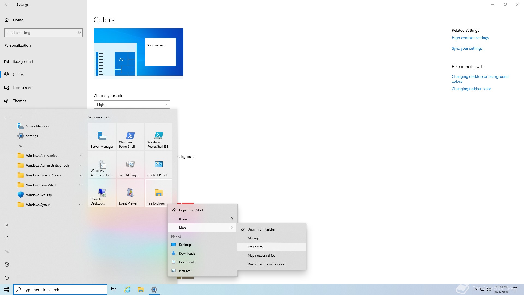The image size is (524, 295).
Task: Click taskbar Type here to search box
Action: tap(60, 290)
